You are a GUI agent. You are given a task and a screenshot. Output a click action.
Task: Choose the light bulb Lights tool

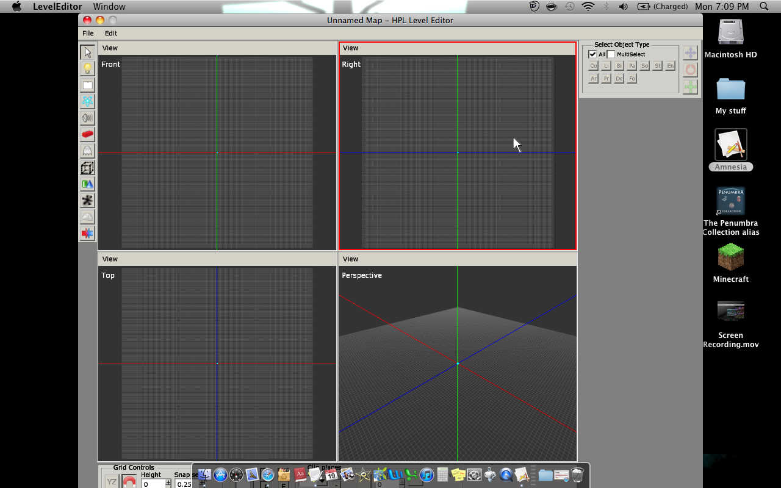[x=88, y=69]
